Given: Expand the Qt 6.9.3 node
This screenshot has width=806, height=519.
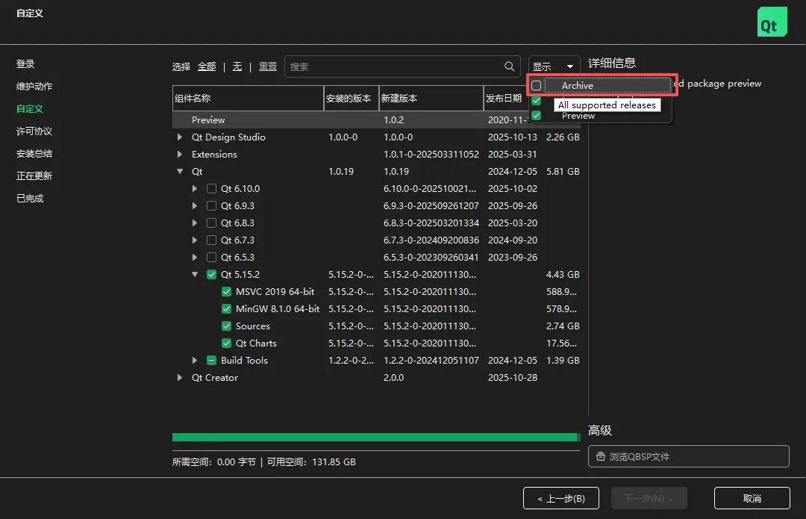Looking at the screenshot, I should (x=194, y=206).
